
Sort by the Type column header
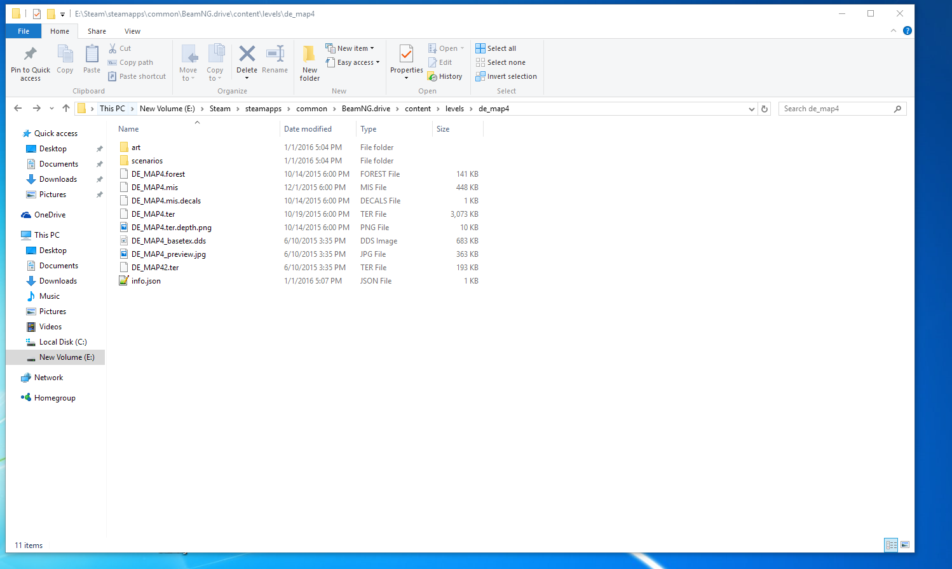pyautogui.click(x=394, y=129)
